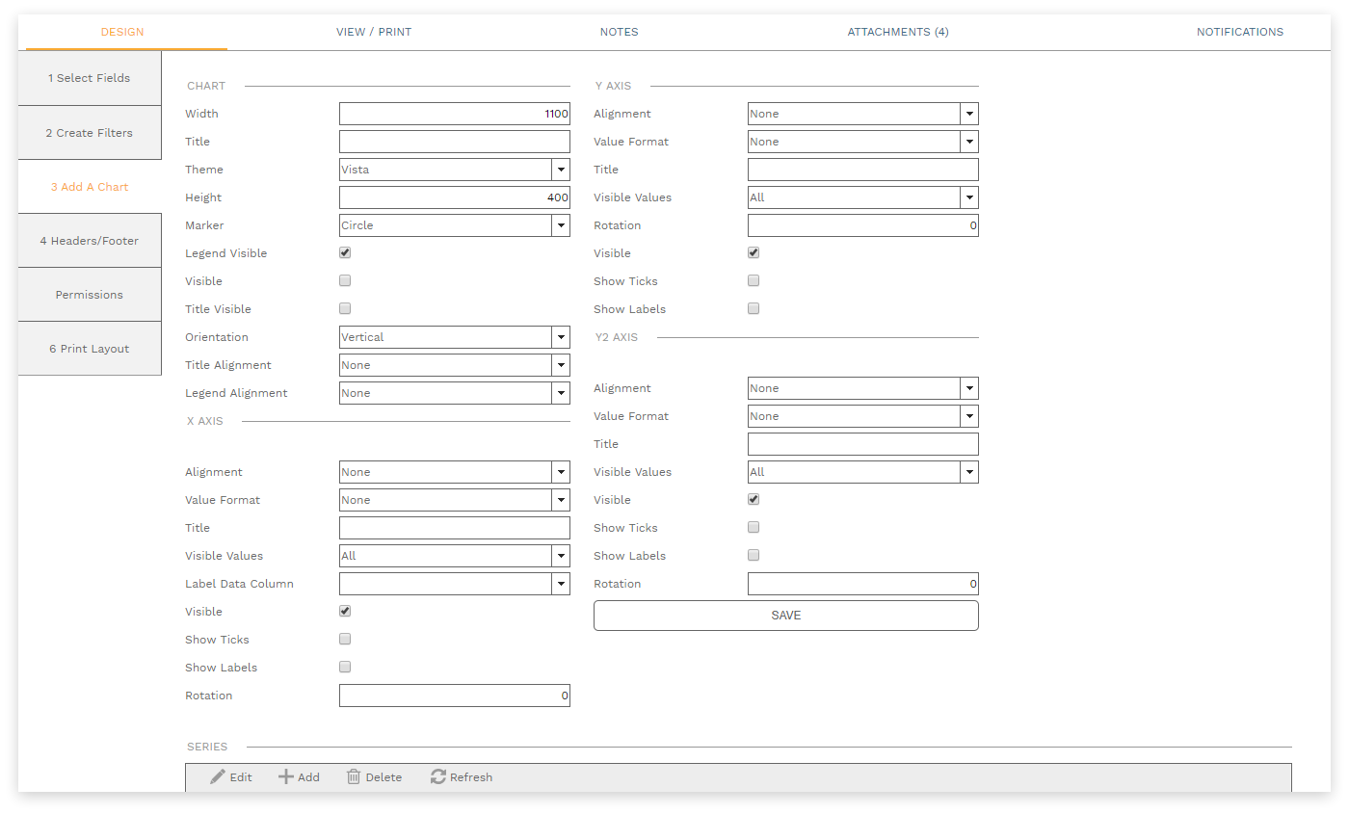Enable Show Labels under X Axis
This screenshot has width=1349, height=814.
pos(345,668)
